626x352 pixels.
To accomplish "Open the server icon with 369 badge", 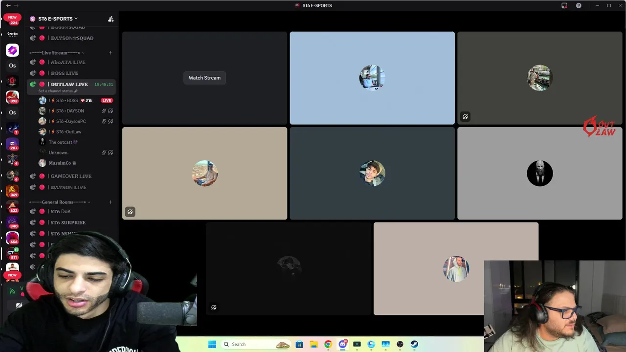I will coord(12,191).
